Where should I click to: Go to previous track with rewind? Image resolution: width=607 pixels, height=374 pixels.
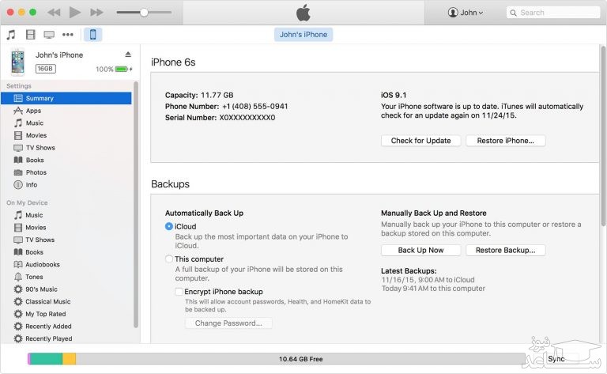point(54,13)
